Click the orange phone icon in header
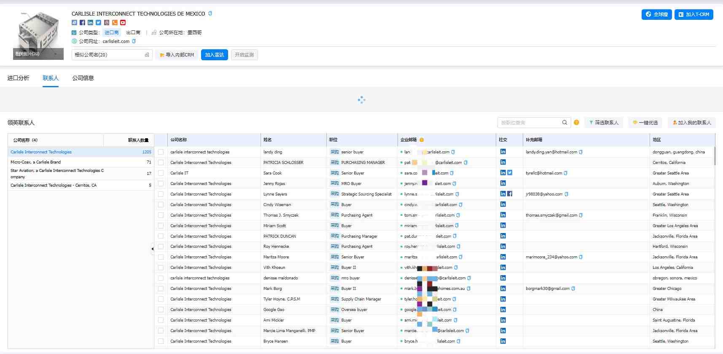 115,23
